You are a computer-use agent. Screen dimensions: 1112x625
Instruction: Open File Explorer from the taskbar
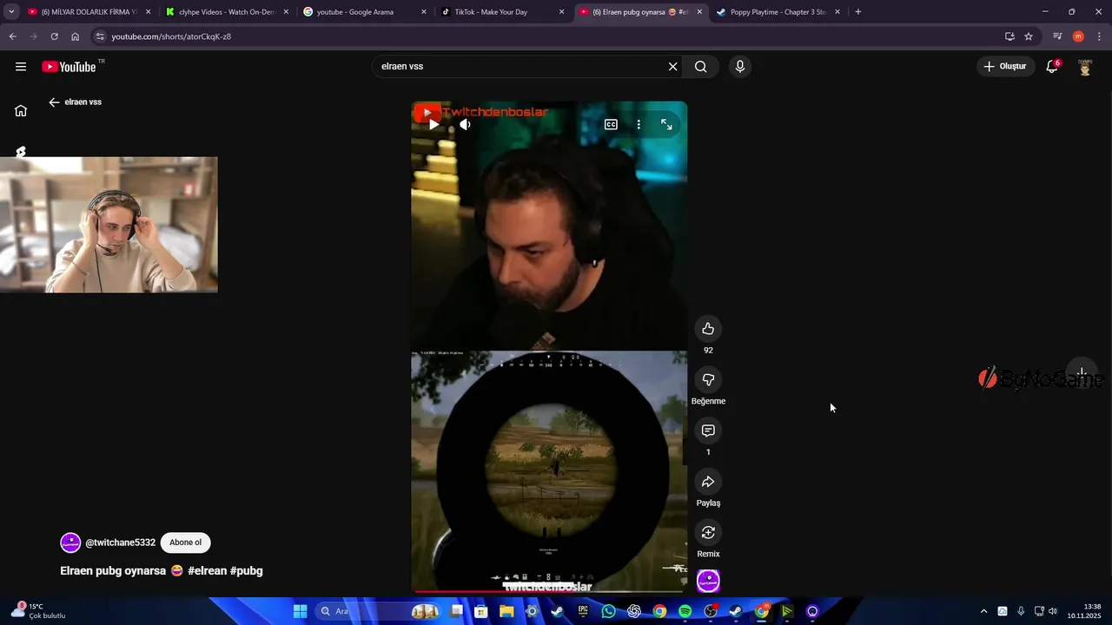tap(506, 611)
